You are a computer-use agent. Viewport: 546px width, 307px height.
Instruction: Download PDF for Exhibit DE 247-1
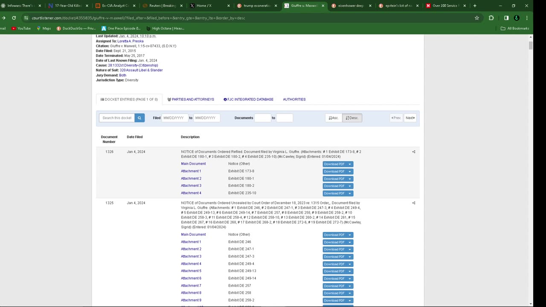[x=334, y=249]
